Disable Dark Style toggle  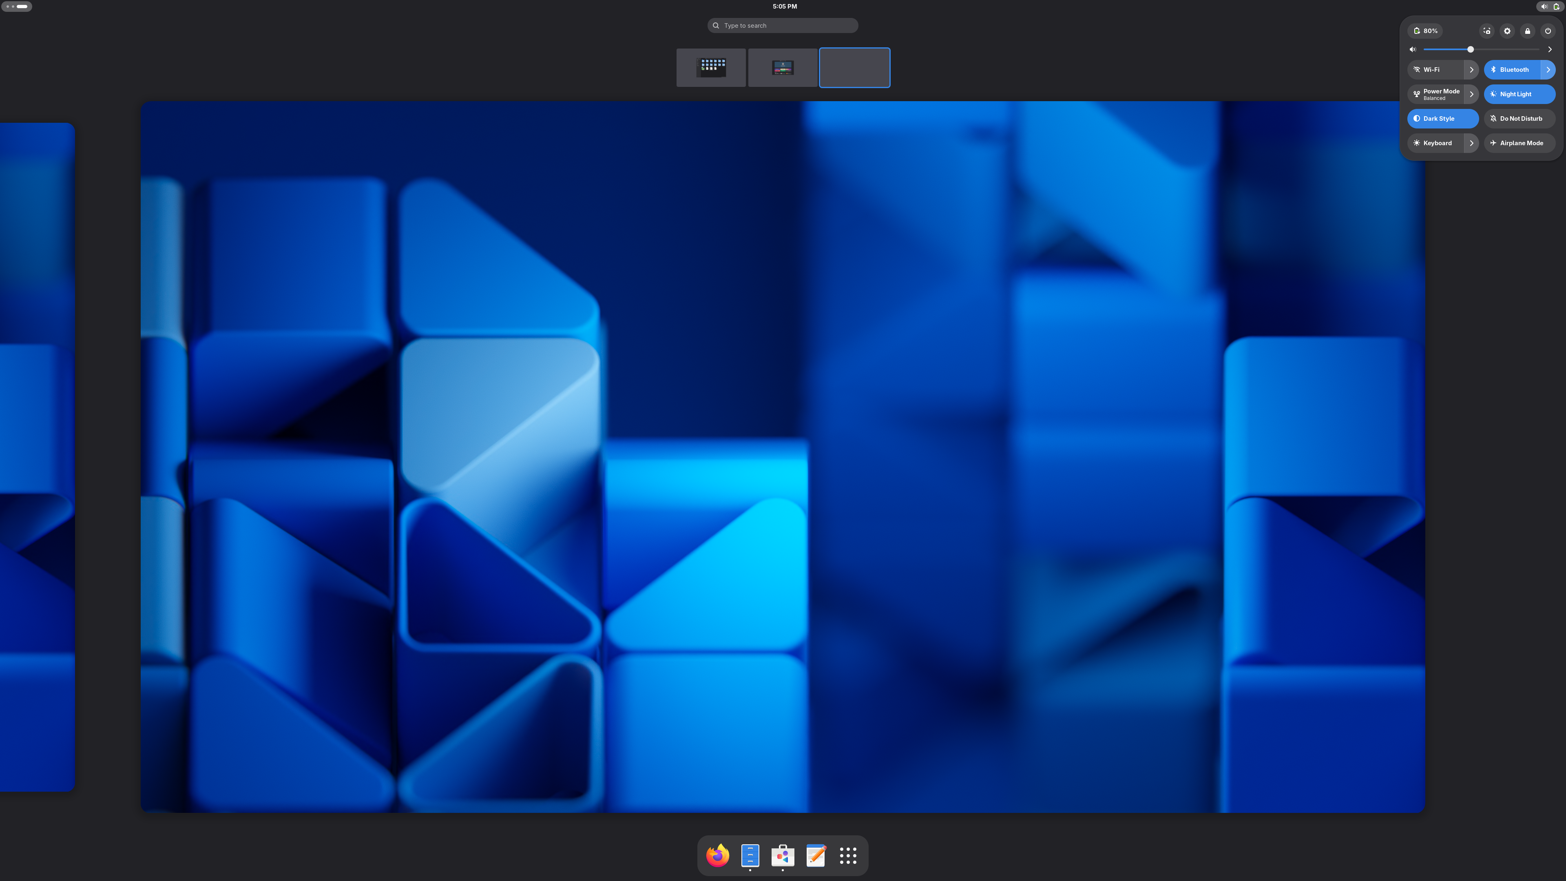[1442, 119]
